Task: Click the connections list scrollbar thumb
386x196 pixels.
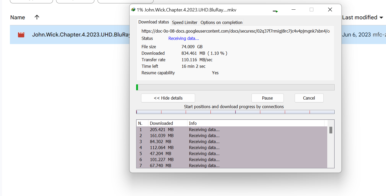Action: click(331, 130)
